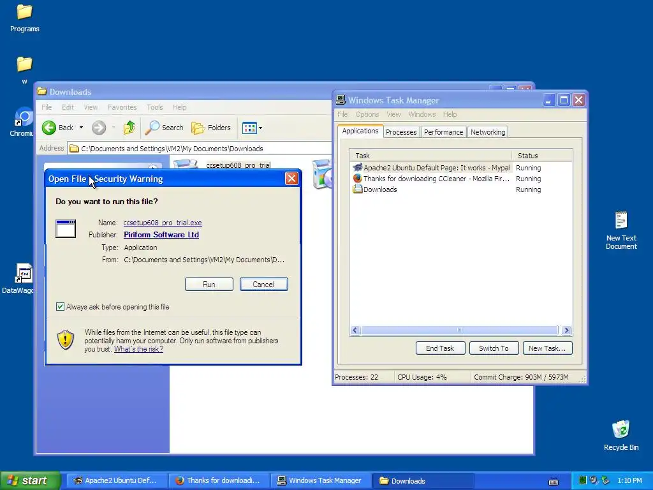Viewport: 653px width, 490px height.
Task: Click the application file icon in the warning dialog
Action: [x=66, y=229]
